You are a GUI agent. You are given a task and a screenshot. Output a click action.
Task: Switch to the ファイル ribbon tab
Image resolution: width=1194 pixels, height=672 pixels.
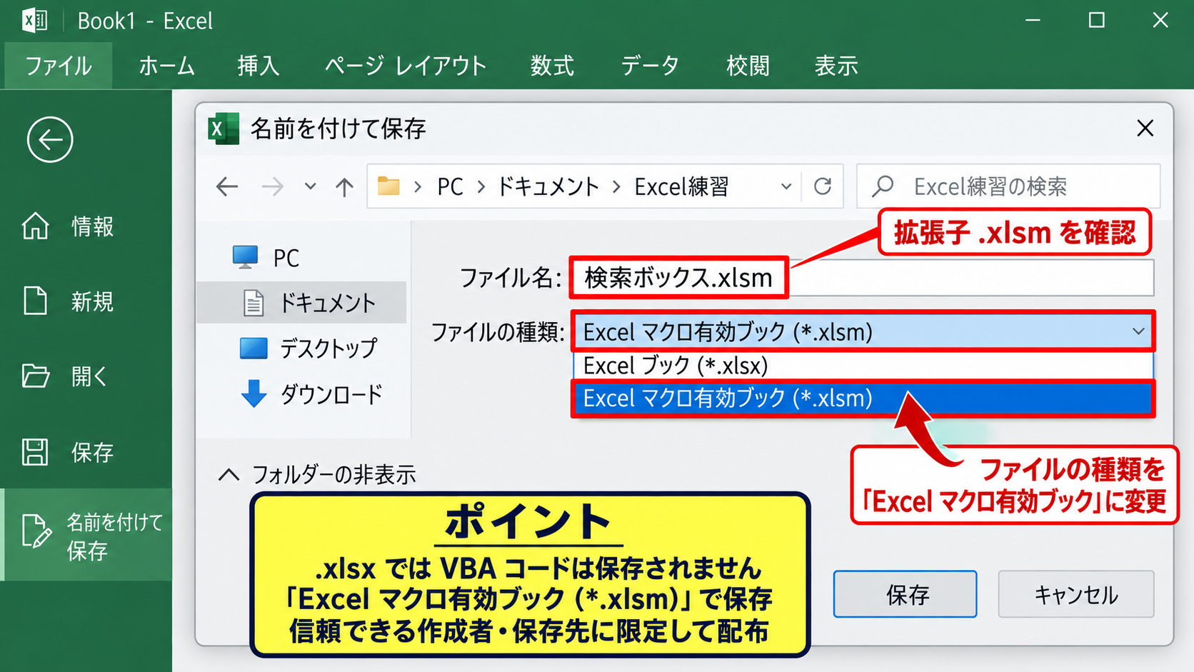[59, 66]
